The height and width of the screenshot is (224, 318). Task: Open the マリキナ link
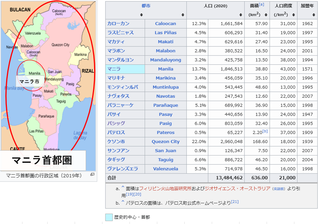point(116,78)
